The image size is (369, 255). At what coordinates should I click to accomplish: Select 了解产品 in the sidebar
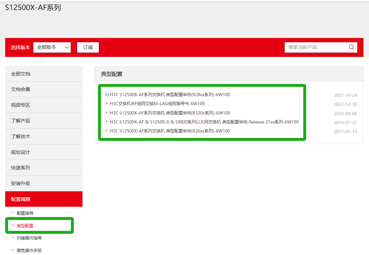click(44, 121)
